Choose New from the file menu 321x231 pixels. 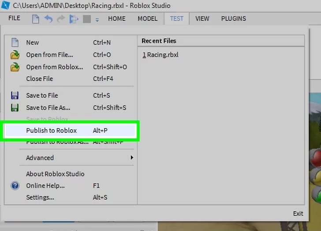tap(70, 42)
